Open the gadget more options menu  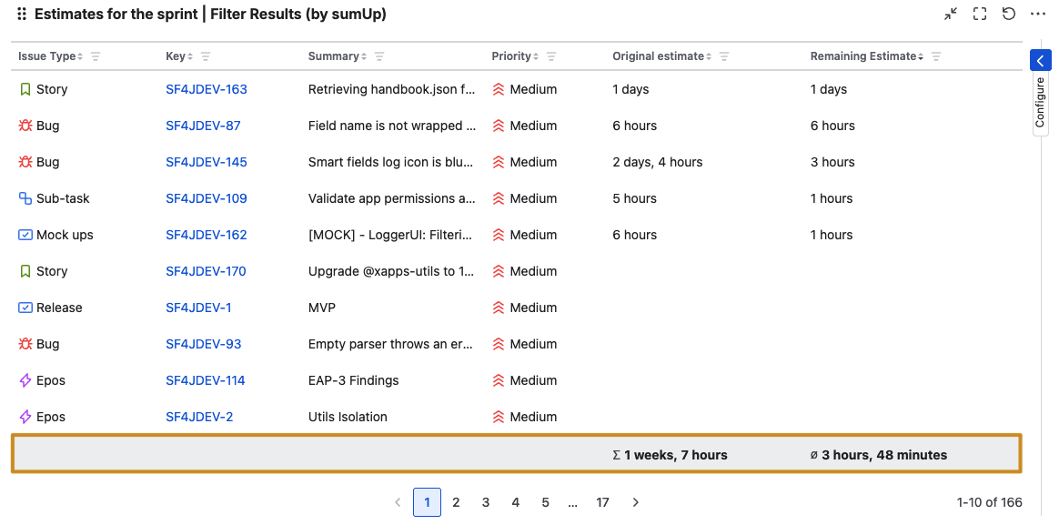(x=1038, y=14)
